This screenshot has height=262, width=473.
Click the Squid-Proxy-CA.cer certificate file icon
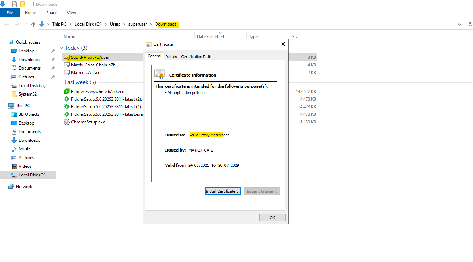point(67,57)
